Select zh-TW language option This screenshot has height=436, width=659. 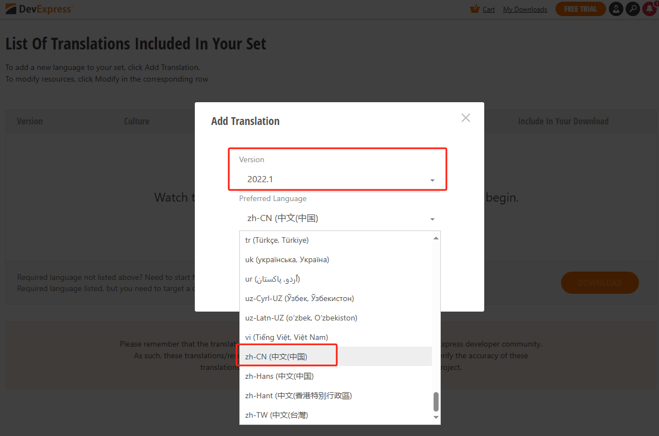(277, 415)
